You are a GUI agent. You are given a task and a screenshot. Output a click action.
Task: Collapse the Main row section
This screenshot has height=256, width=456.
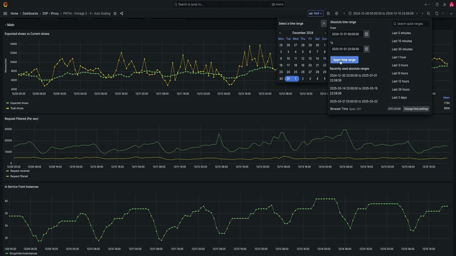point(9,25)
